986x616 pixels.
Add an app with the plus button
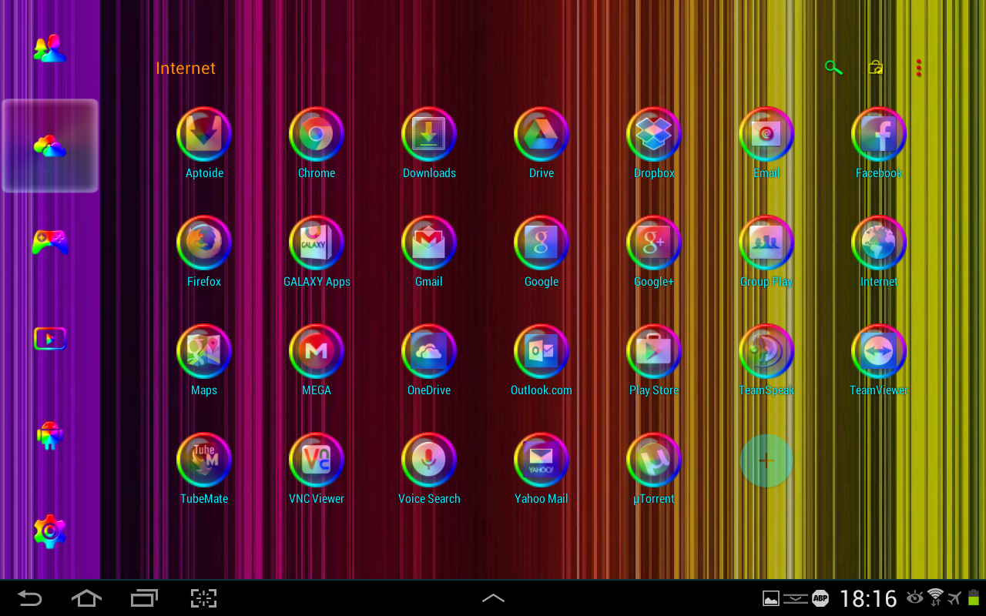coord(766,460)
